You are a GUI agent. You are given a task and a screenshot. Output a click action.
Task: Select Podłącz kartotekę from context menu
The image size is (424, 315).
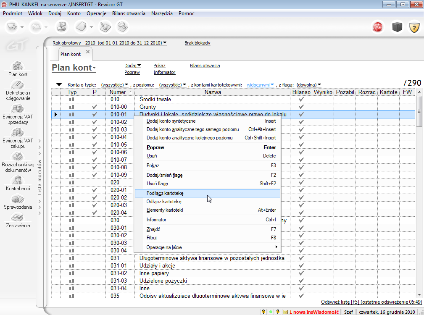point(165,193)
